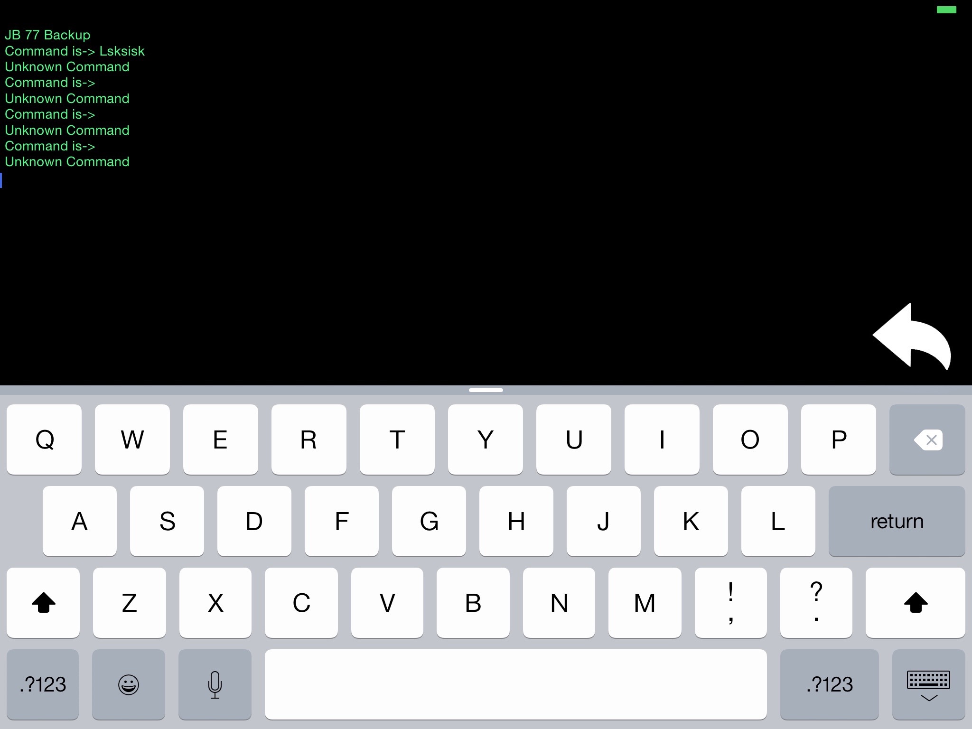Select the A key
972x729 pixels.
pos(80,521)
